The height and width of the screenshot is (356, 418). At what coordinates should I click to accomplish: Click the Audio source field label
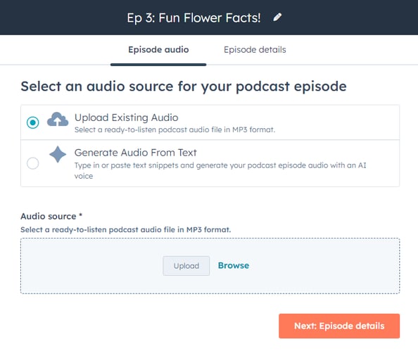pyautogui.click(x=51, y=216)
